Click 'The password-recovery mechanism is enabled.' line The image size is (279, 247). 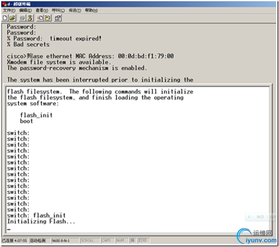tap(77, 68)
